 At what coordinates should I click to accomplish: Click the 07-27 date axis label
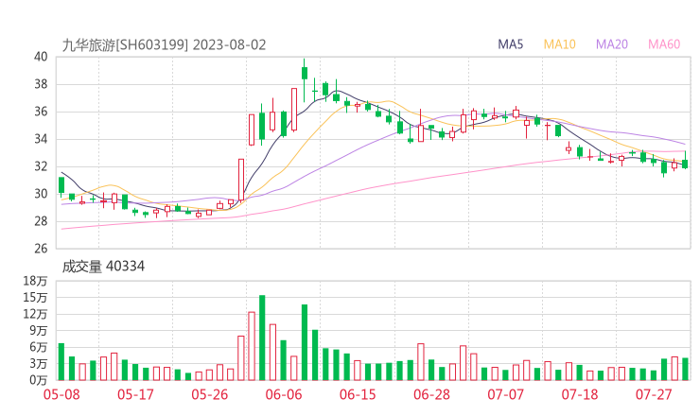pyautogui.click(x=654, y=394)
